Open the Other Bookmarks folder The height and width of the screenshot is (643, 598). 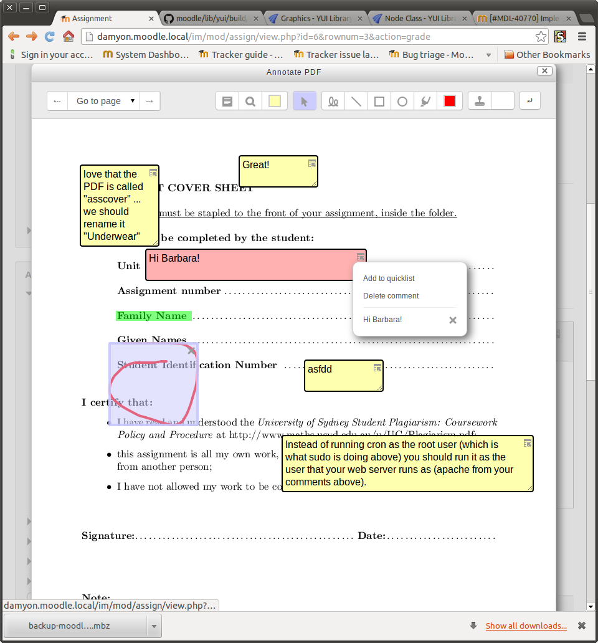(x=547, y=55)
